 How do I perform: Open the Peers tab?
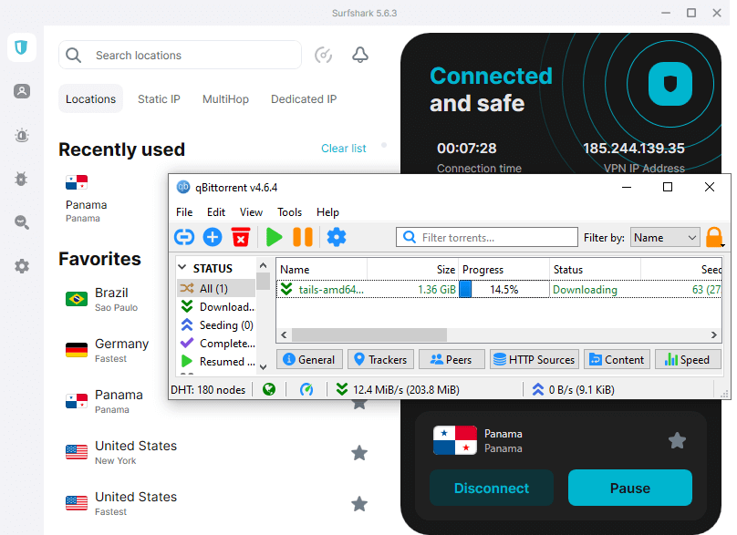tap(452, 359)
